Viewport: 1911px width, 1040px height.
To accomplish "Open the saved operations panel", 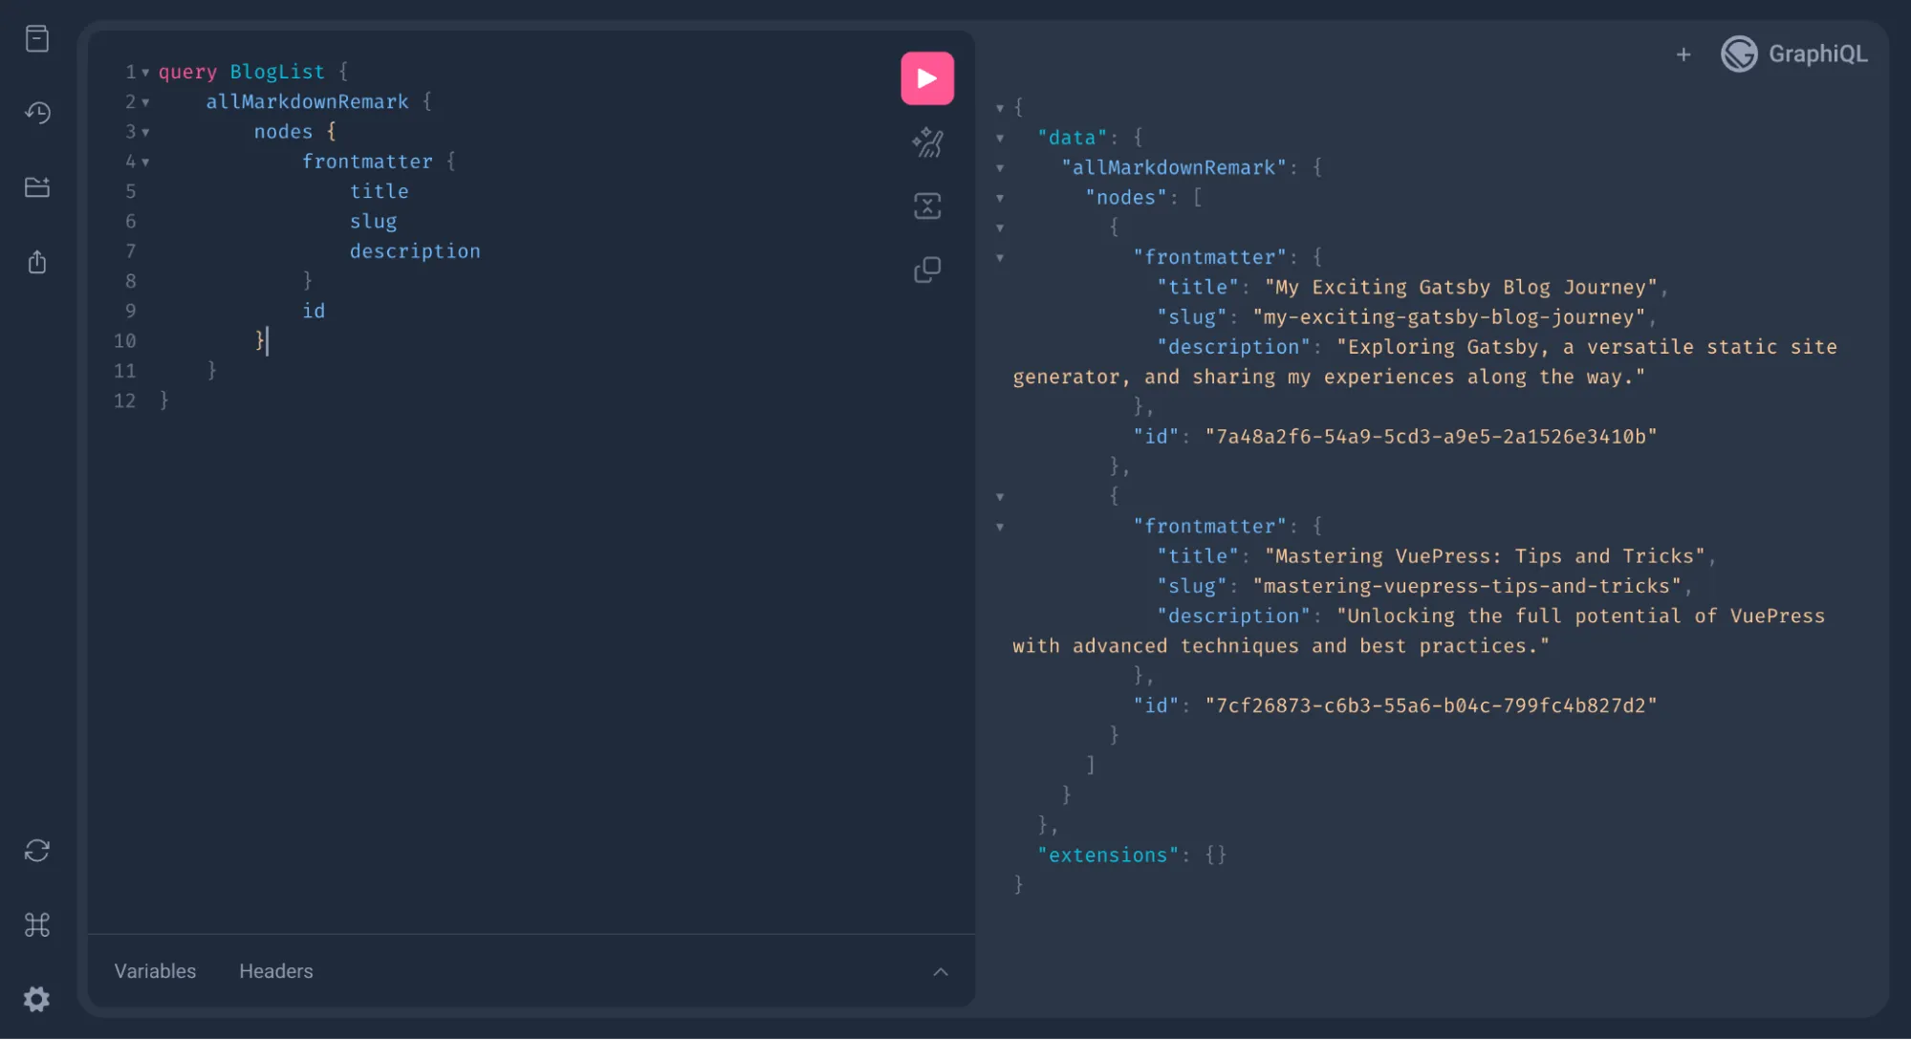I will (36, 187).
